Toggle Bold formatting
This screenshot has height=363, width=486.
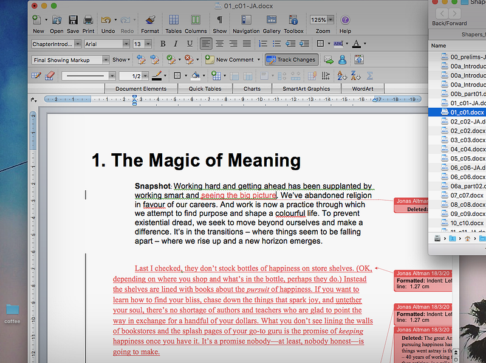(162, 44)
